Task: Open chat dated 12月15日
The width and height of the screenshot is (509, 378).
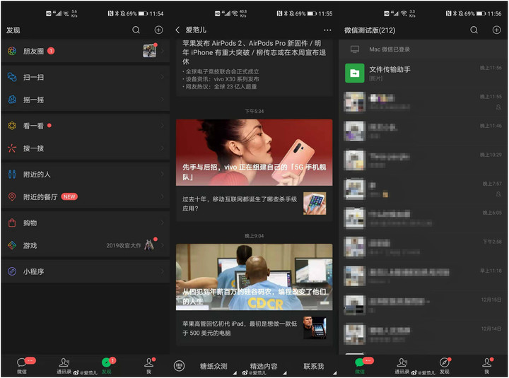Action: click(x=423, y=306)
